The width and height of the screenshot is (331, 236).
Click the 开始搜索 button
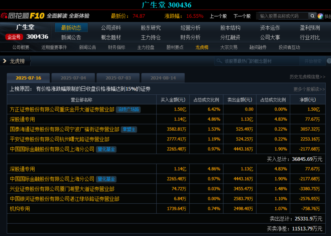(313, 61)
